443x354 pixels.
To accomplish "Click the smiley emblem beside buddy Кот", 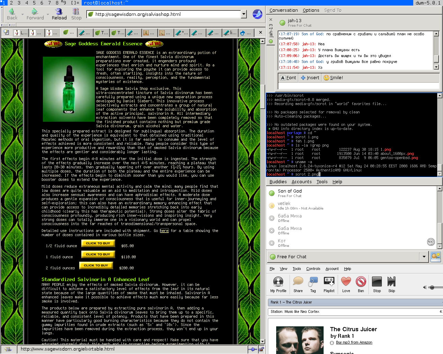I will click(431, 242).
